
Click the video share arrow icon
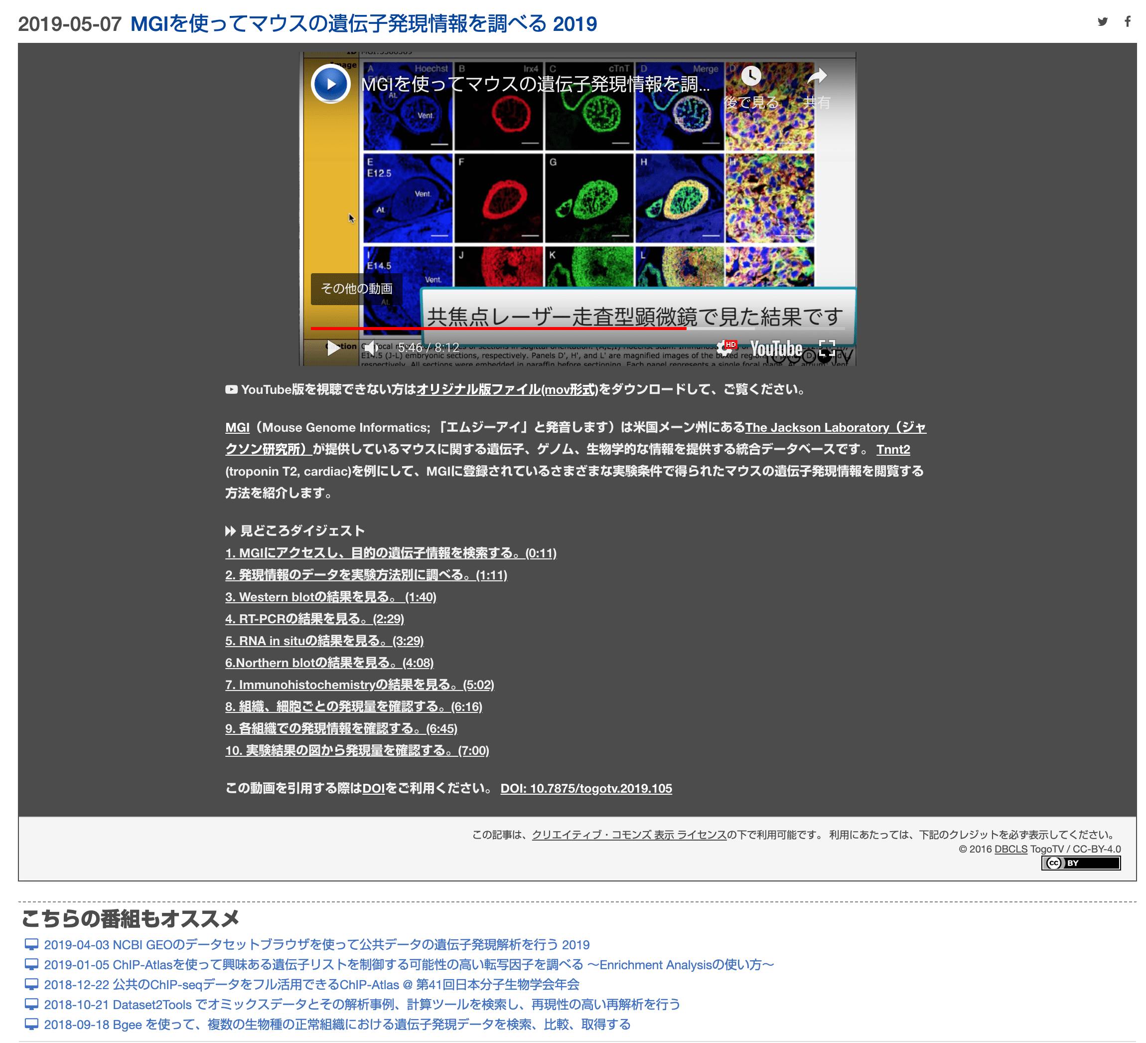pyautogui.click(x=817, y=76)
